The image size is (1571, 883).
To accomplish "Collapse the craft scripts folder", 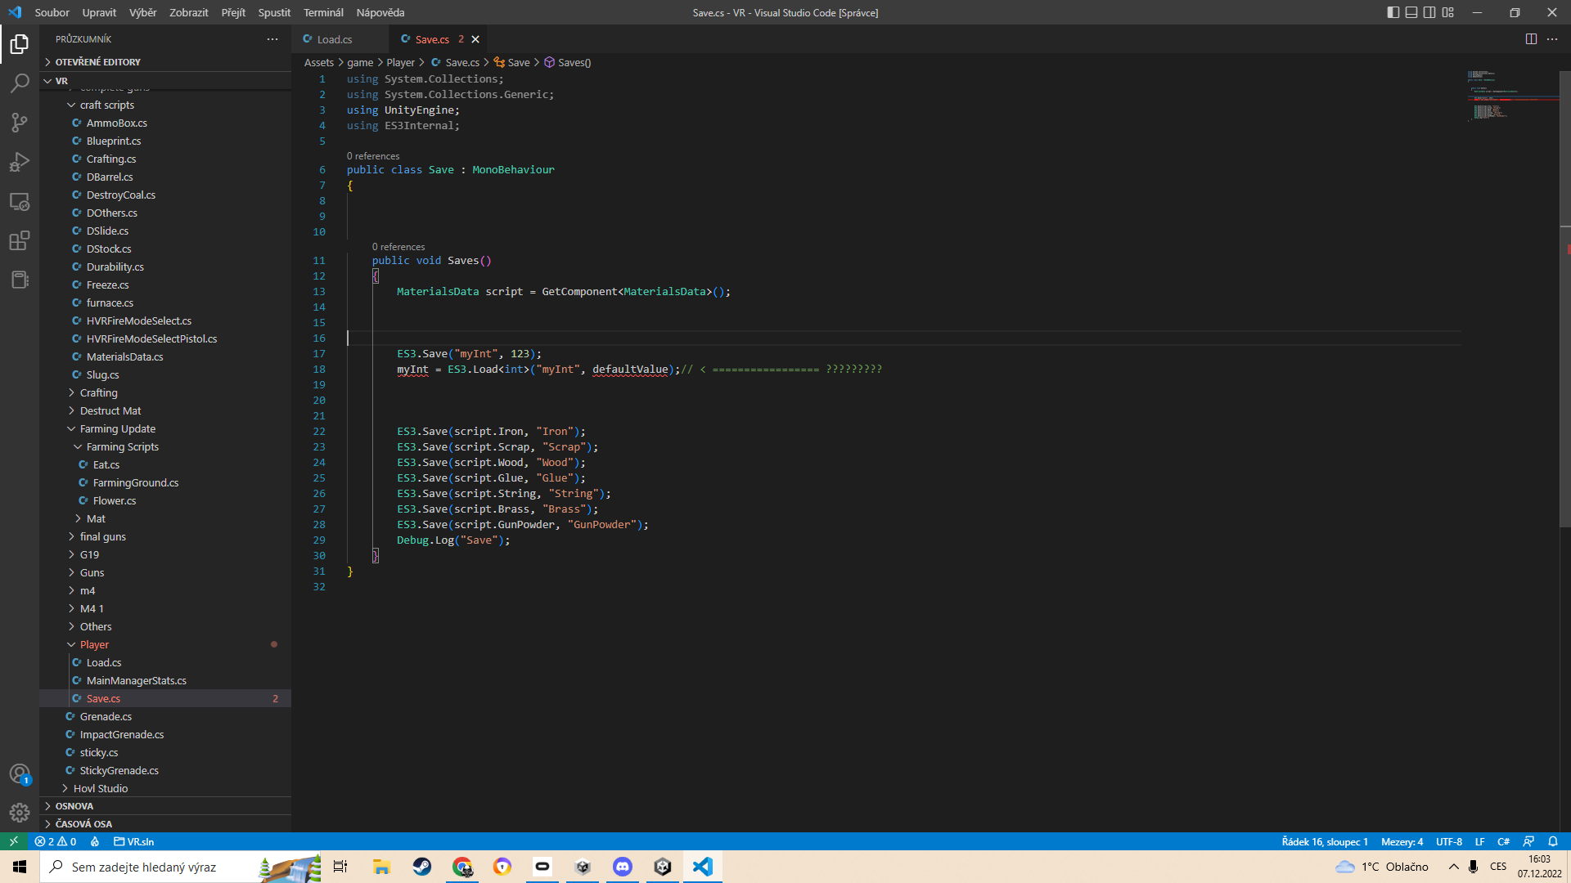I will pos(165,105).
